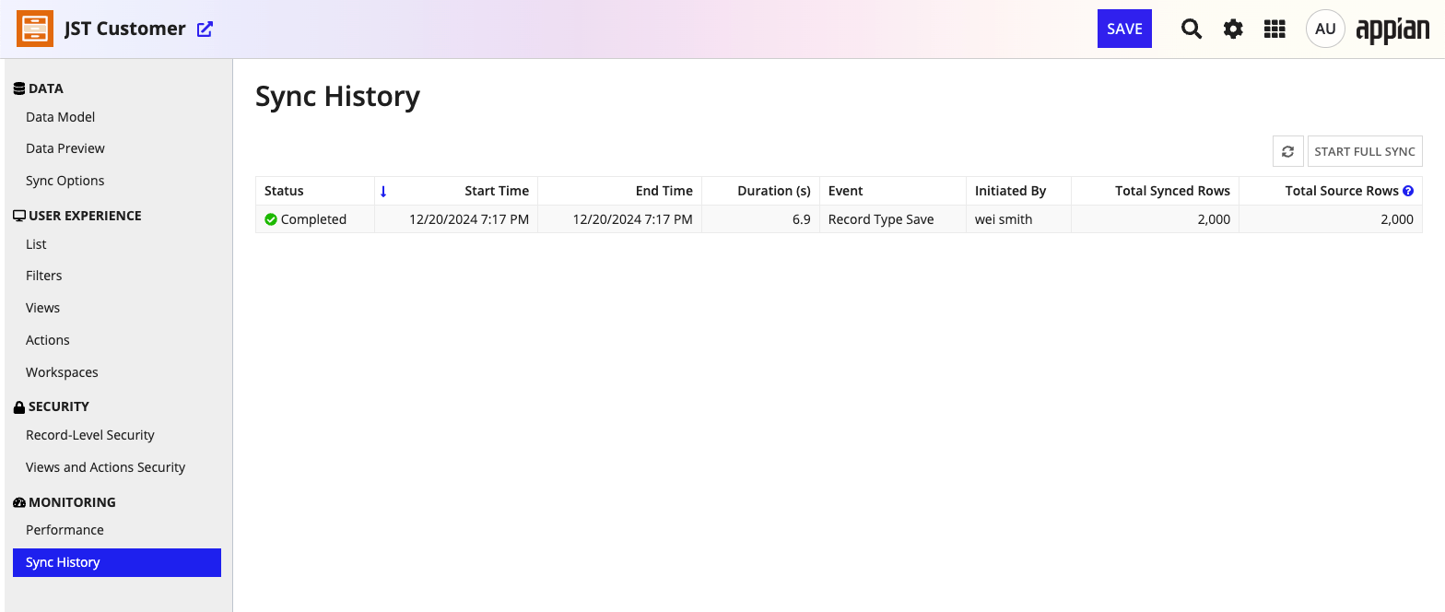Click the JST Customer title

125,29
